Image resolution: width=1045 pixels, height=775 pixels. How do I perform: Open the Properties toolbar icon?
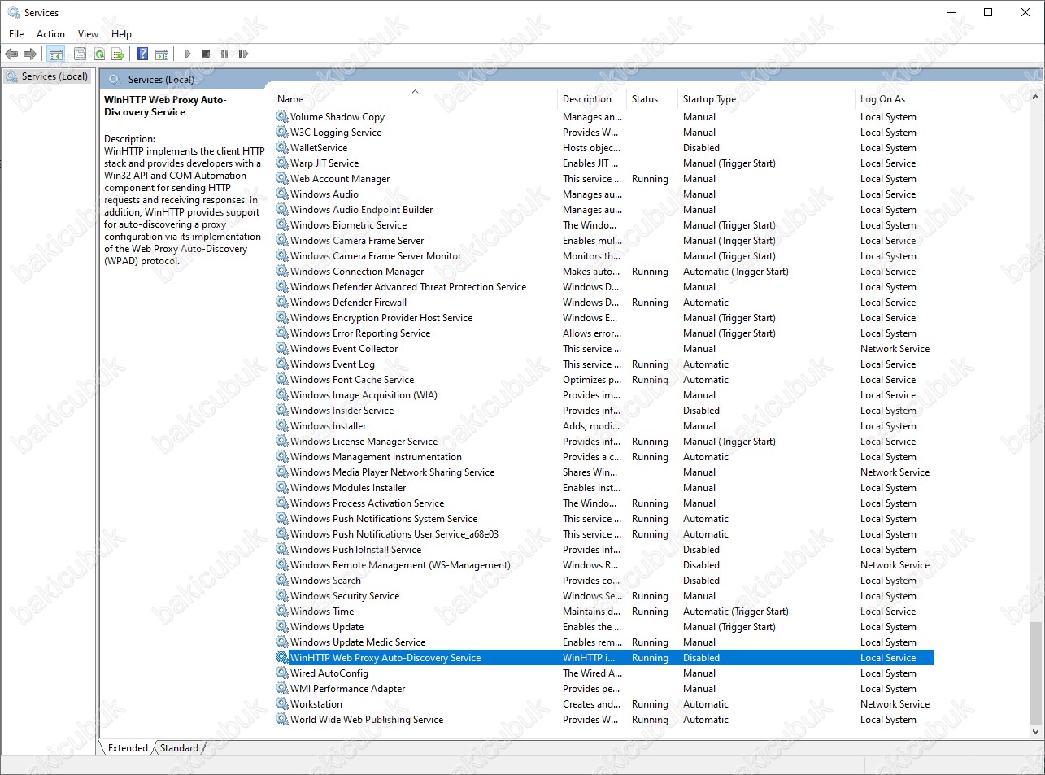[x=80, y=54]
